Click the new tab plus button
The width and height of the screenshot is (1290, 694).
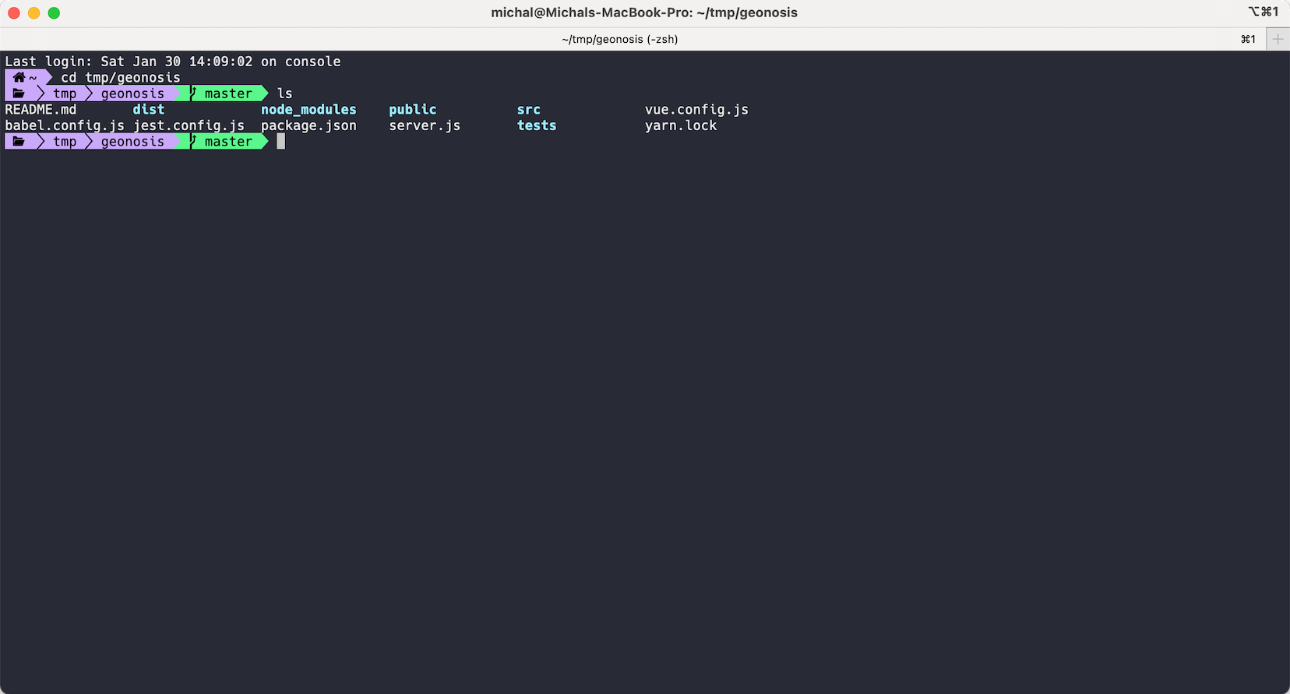[1278, 39]
